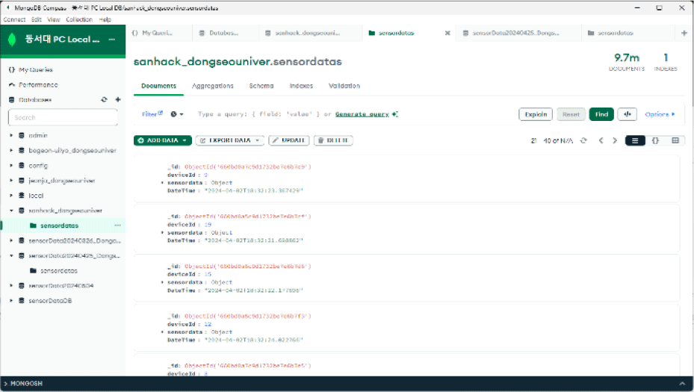
Task: Click the UPDATE button
Action: tap(288, 140)
